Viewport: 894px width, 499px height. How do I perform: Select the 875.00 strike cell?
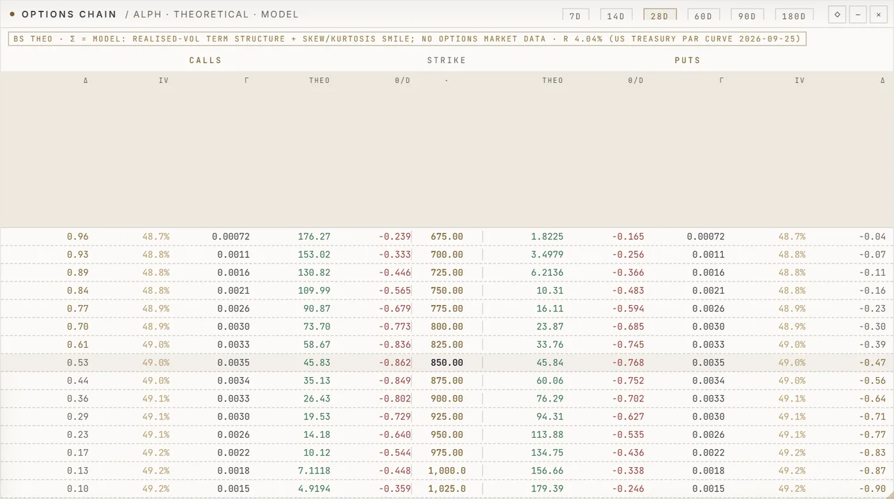pos(446,380)
